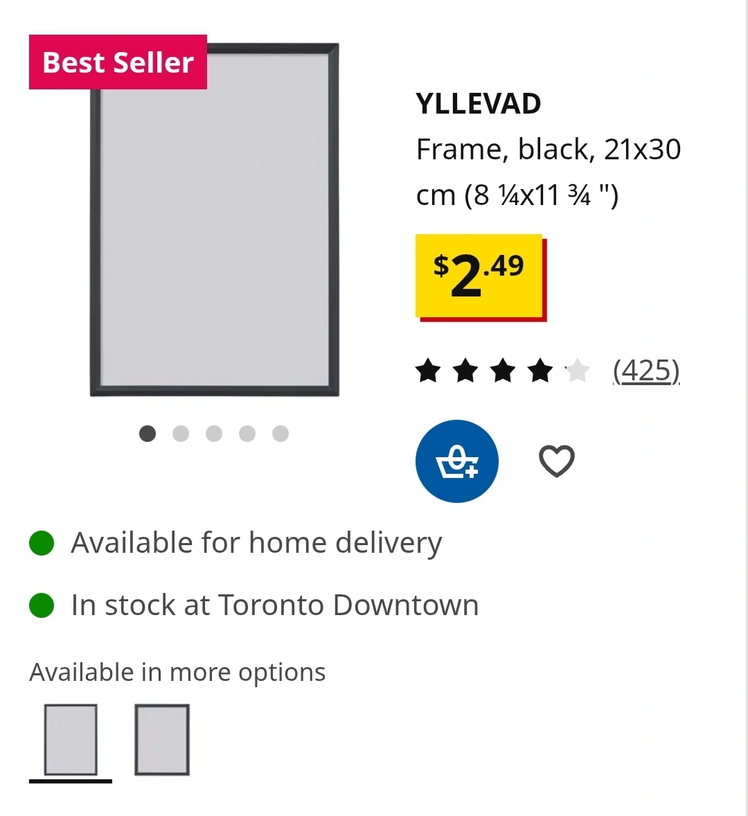Click the $2.49 price tag

pos(481,277)
